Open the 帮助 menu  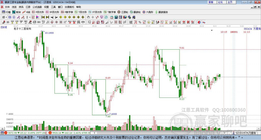tap(79, 7)
